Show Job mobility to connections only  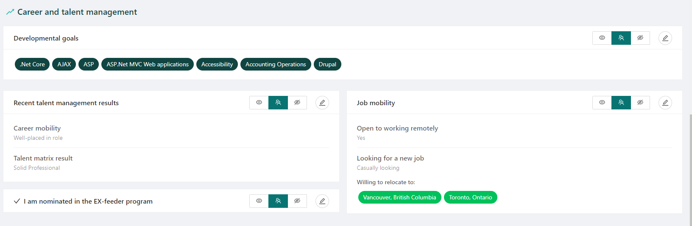621,103
